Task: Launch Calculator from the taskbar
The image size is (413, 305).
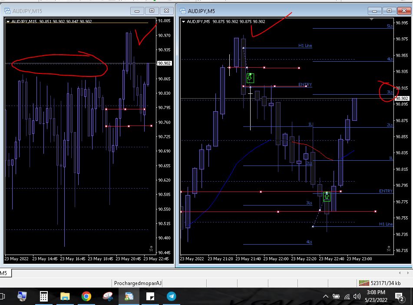Action: pyautogui.click(x=44, y=296)
